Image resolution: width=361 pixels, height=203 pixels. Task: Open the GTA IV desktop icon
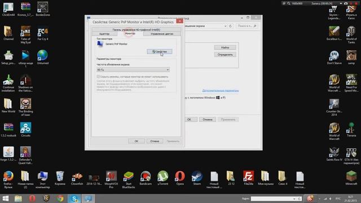[351, 156]
